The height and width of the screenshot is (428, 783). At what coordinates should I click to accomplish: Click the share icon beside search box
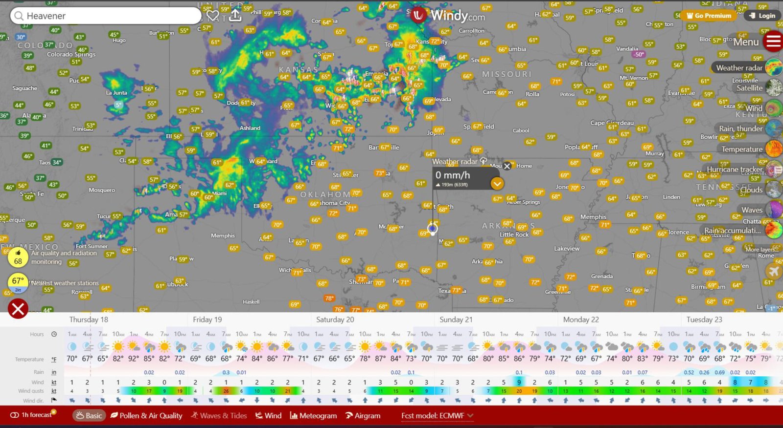pyautogui.click(x=235, y=15)
